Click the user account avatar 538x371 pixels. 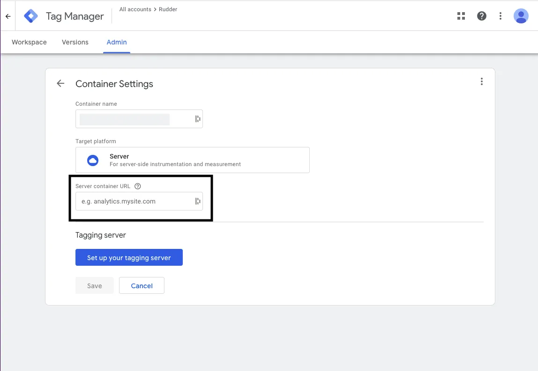coord(521,16)
